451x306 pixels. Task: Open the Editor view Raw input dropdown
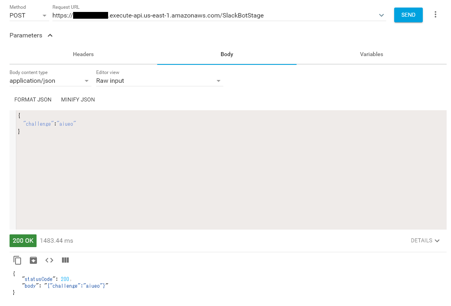159,81
